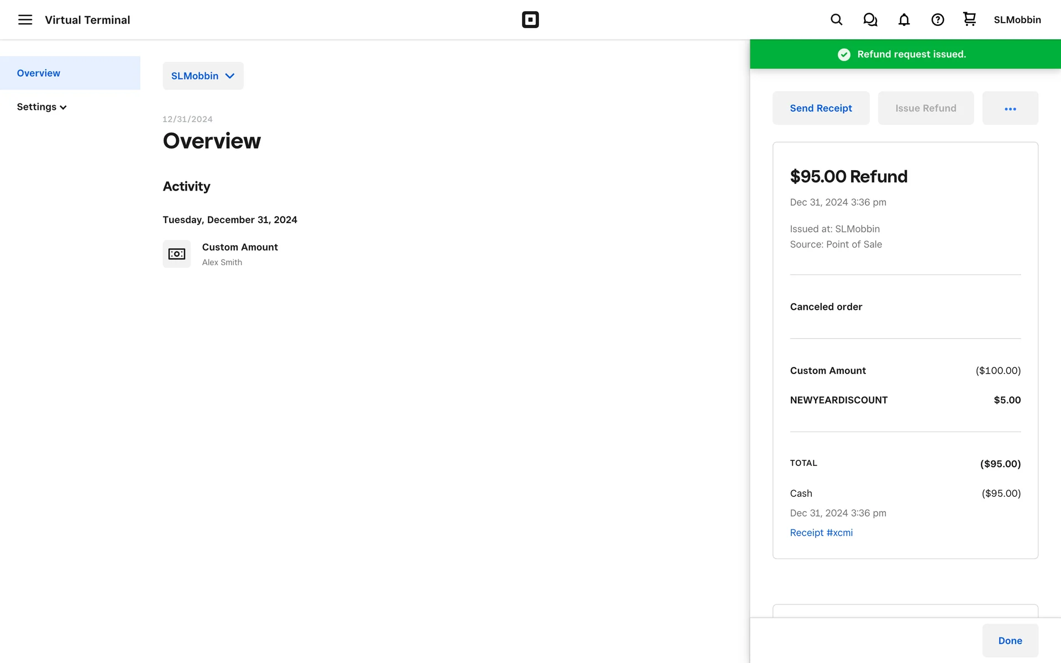Click the Virtual Terminal header title
The width and height of the screenshot is (1061, 663).
pos(87,20)
